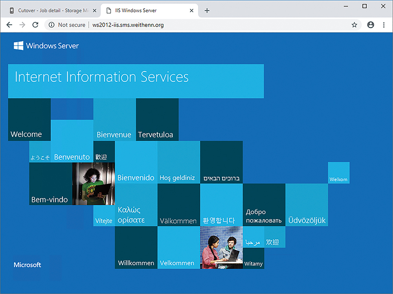Click the Microsoft logo text
Screen dimensions: 393x294
coord(28,265)
